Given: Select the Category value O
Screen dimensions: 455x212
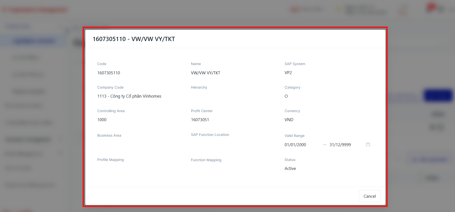Looking at the screenshot, I should point(286,96).
